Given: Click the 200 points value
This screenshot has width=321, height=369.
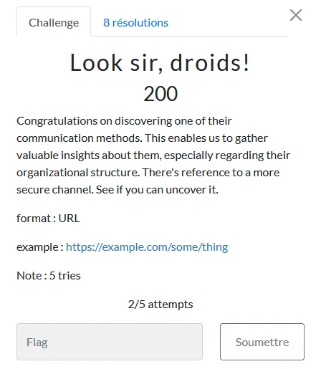Looking at the screenshot, I should point(160,94).
